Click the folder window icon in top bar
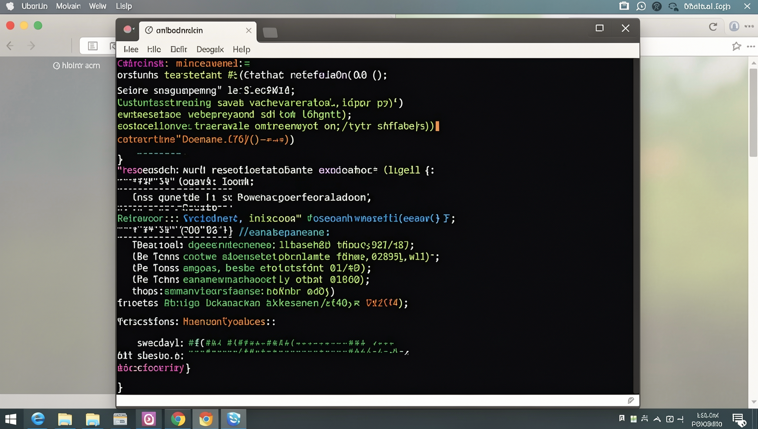 [624, 6]
